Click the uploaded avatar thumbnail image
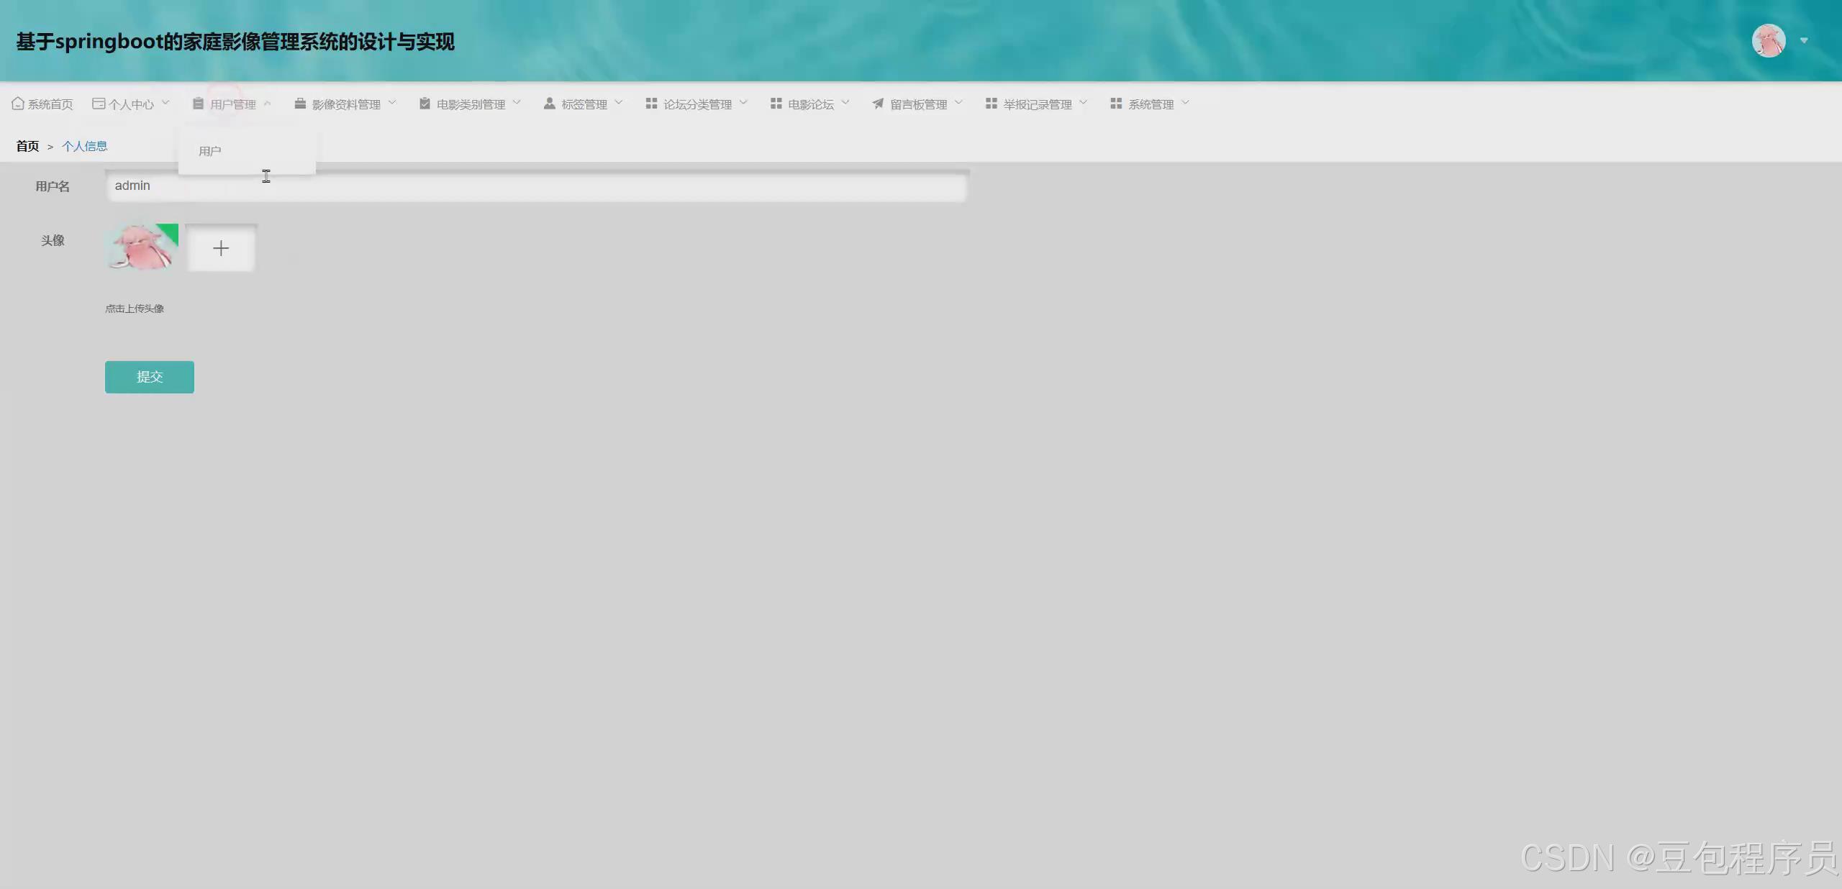1842x889 pixels. [142, 247]
